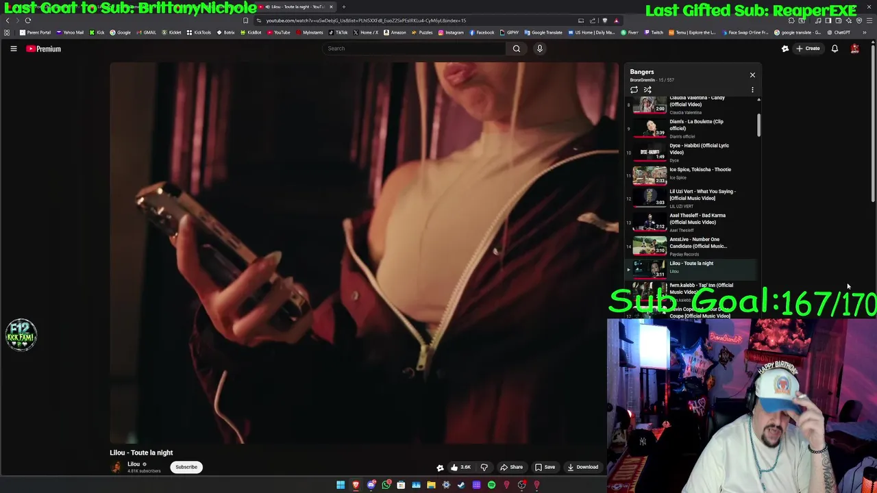Screen dimensions: 877x493
Task: Open WhatsApp from the taskbar
Action: (386, 485)
